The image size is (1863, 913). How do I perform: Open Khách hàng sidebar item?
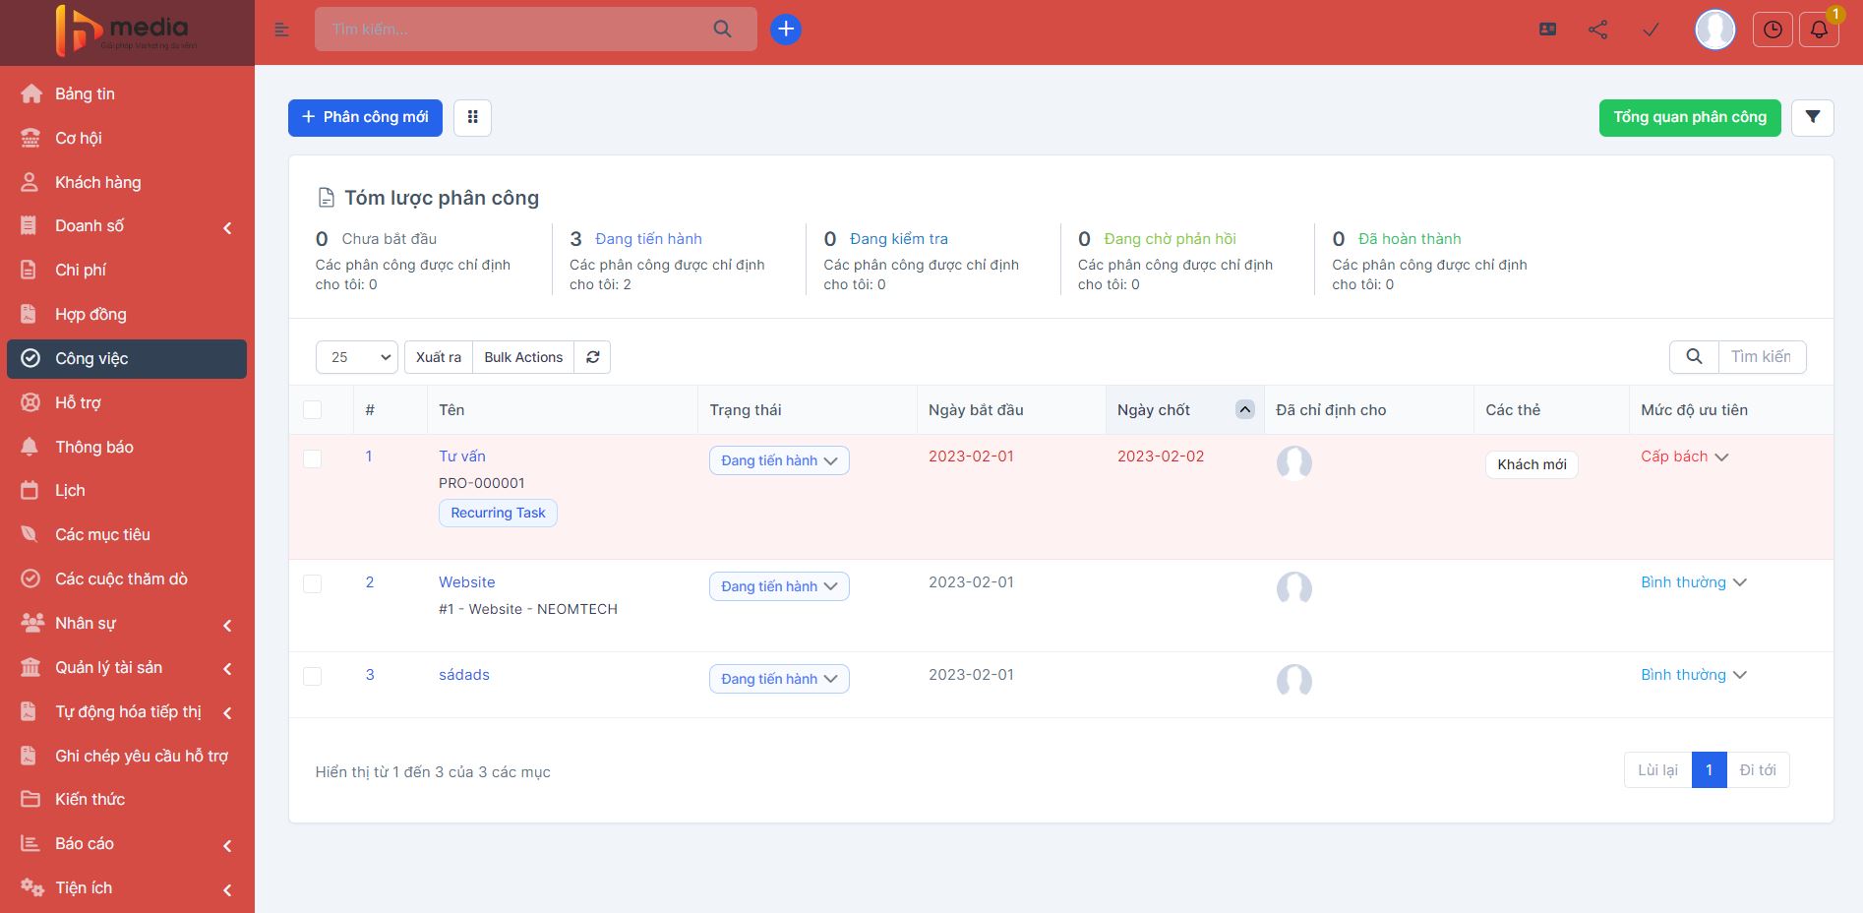(127, 183)
